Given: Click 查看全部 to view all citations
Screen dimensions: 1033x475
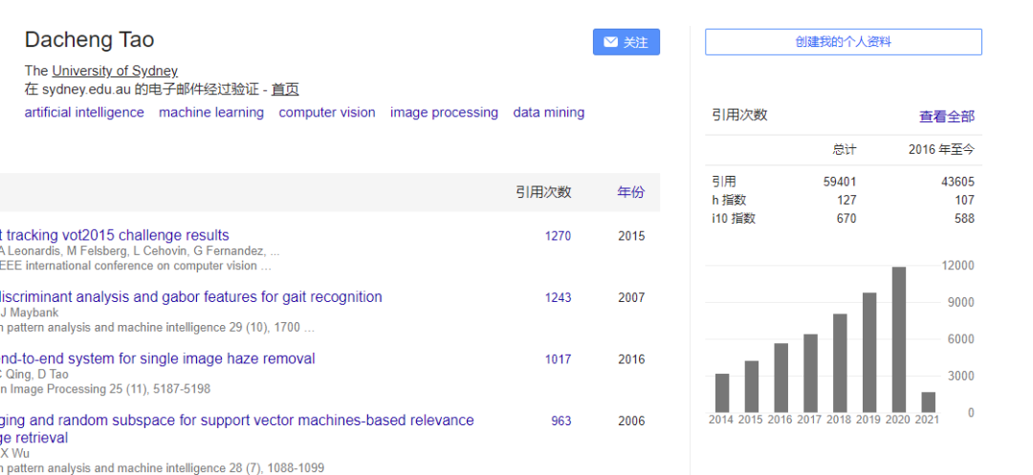Looking at the screenshot, I should [946, 117].
